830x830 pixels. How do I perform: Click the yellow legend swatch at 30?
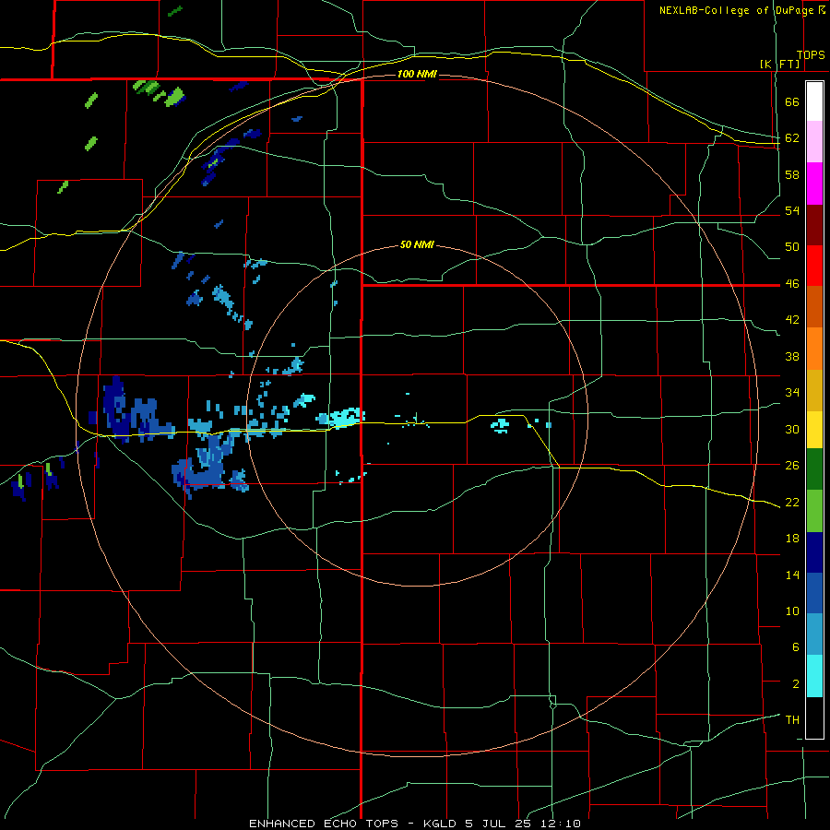point(814,430)
